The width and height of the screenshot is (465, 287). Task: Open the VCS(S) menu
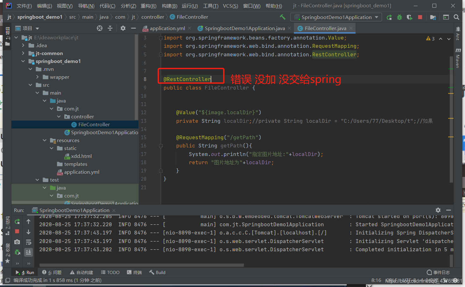(x=230, y=6)
